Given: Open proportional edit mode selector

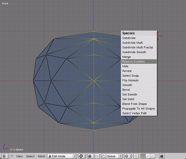Looking at the screenshot, I should tap(127, 156).
